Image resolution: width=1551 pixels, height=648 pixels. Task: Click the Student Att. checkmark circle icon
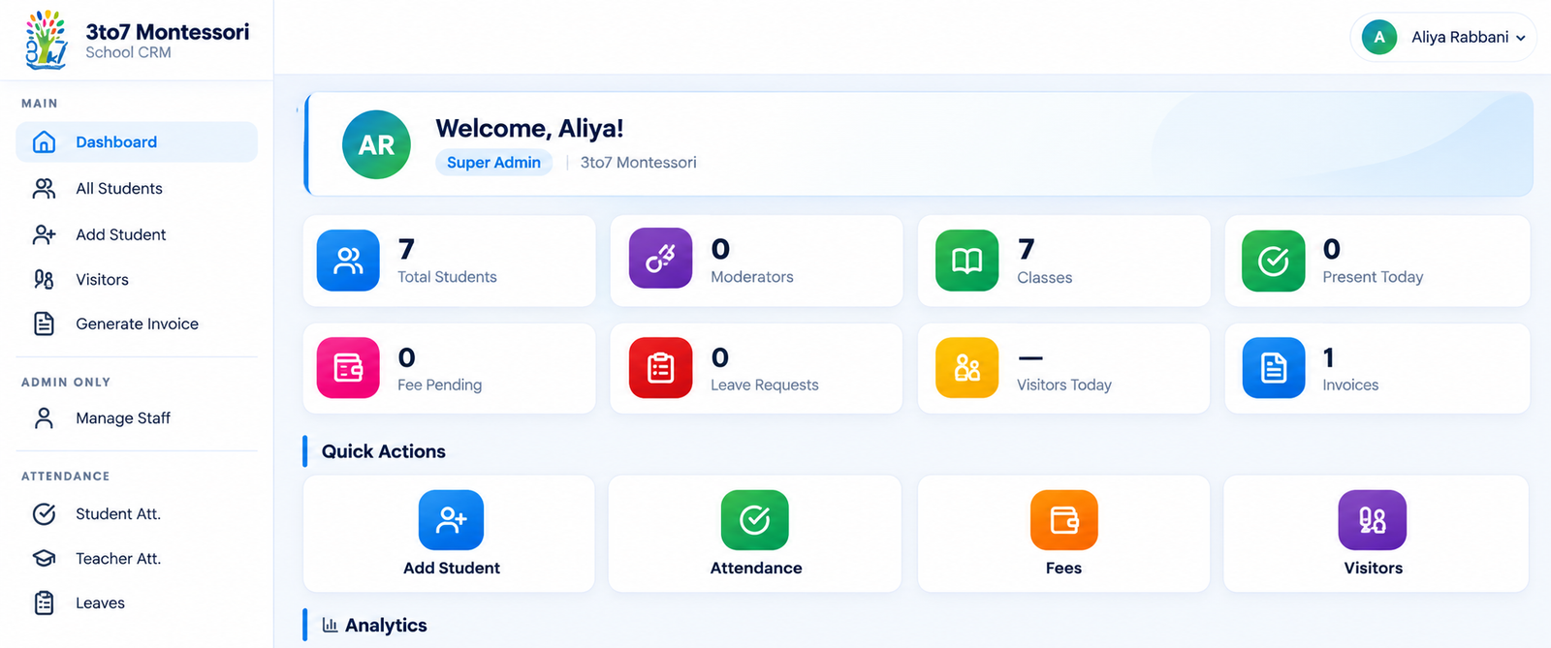point(44,514)
